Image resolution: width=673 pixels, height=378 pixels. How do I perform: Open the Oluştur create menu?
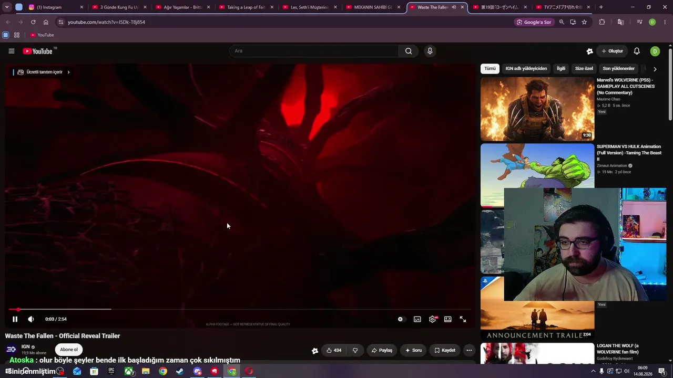[x=613, y=51]
